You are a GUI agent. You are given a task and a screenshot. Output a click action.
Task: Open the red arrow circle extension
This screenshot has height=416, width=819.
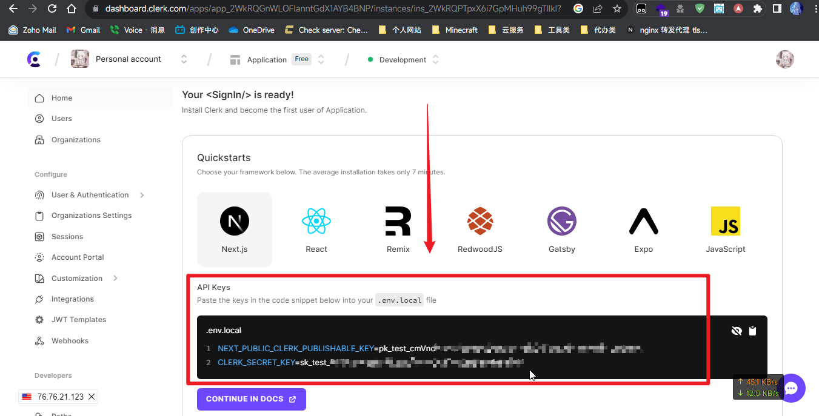point(738,8)
